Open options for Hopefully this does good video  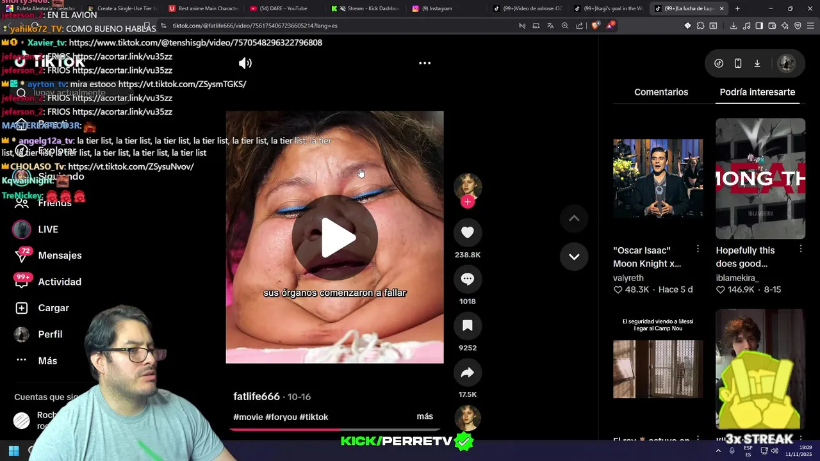pos(800,249)
